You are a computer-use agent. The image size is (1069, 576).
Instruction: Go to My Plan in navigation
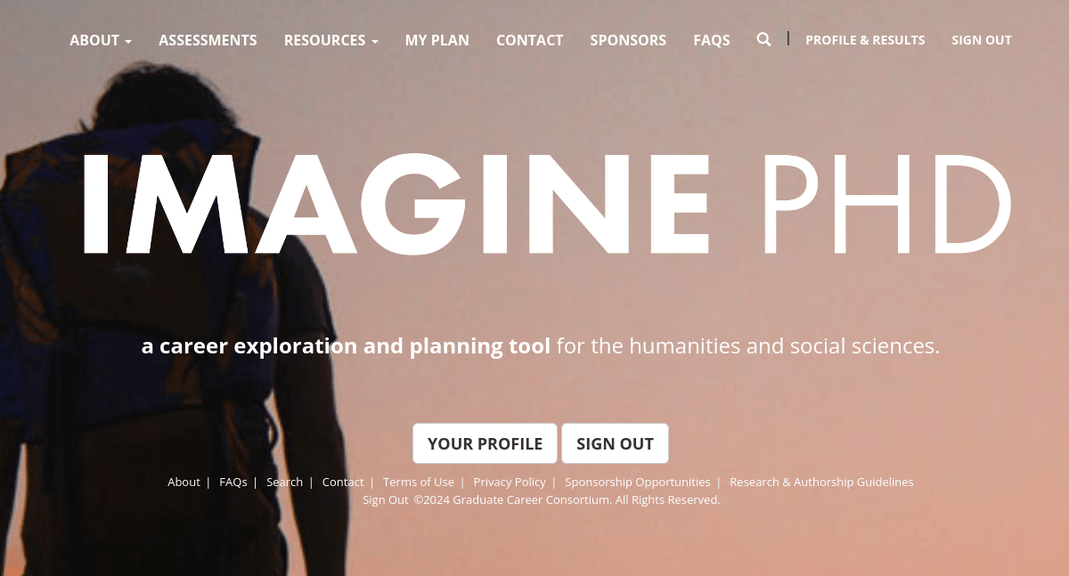tap(437, 40)
